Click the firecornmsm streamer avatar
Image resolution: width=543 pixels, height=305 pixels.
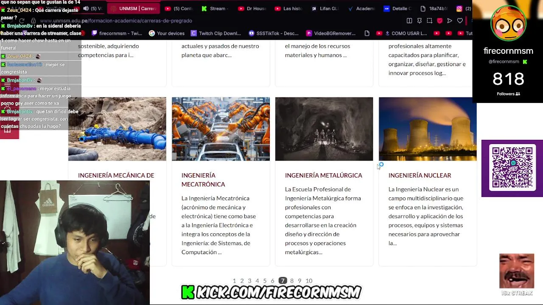click(508, 24)
